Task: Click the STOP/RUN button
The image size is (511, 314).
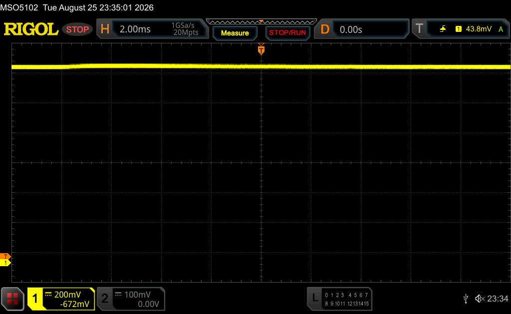Action: [287, 33]
